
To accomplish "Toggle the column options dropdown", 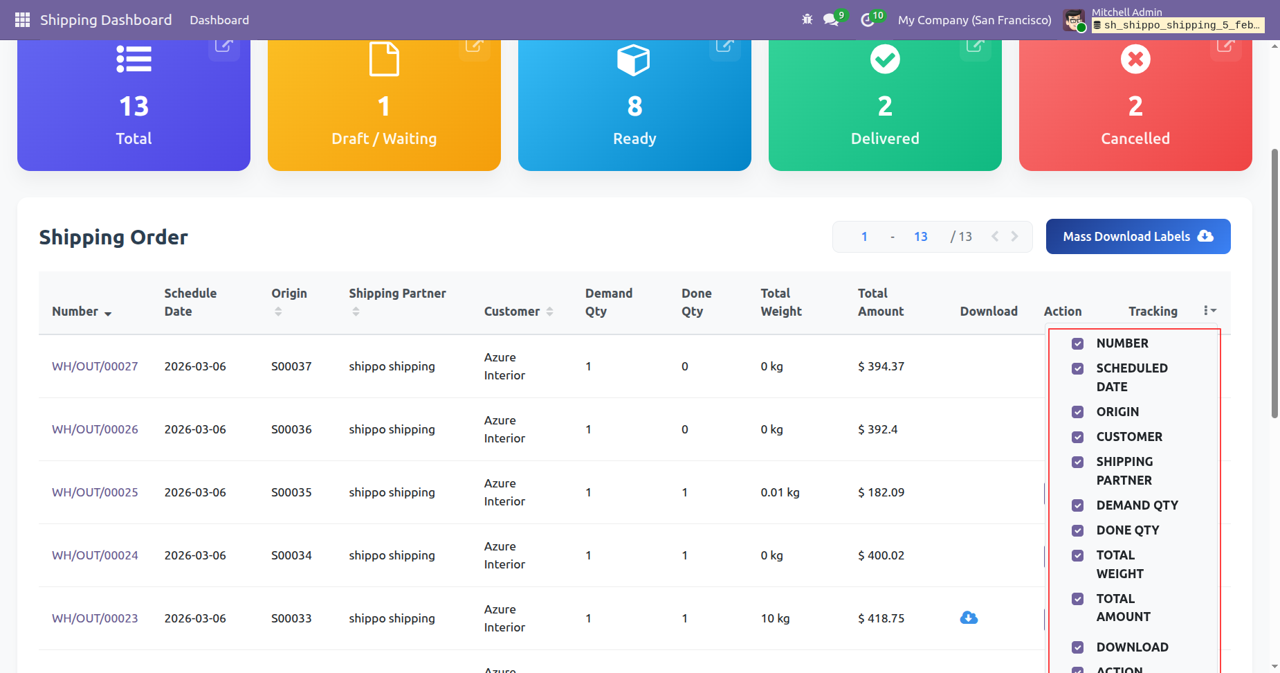I will 1209,311.
